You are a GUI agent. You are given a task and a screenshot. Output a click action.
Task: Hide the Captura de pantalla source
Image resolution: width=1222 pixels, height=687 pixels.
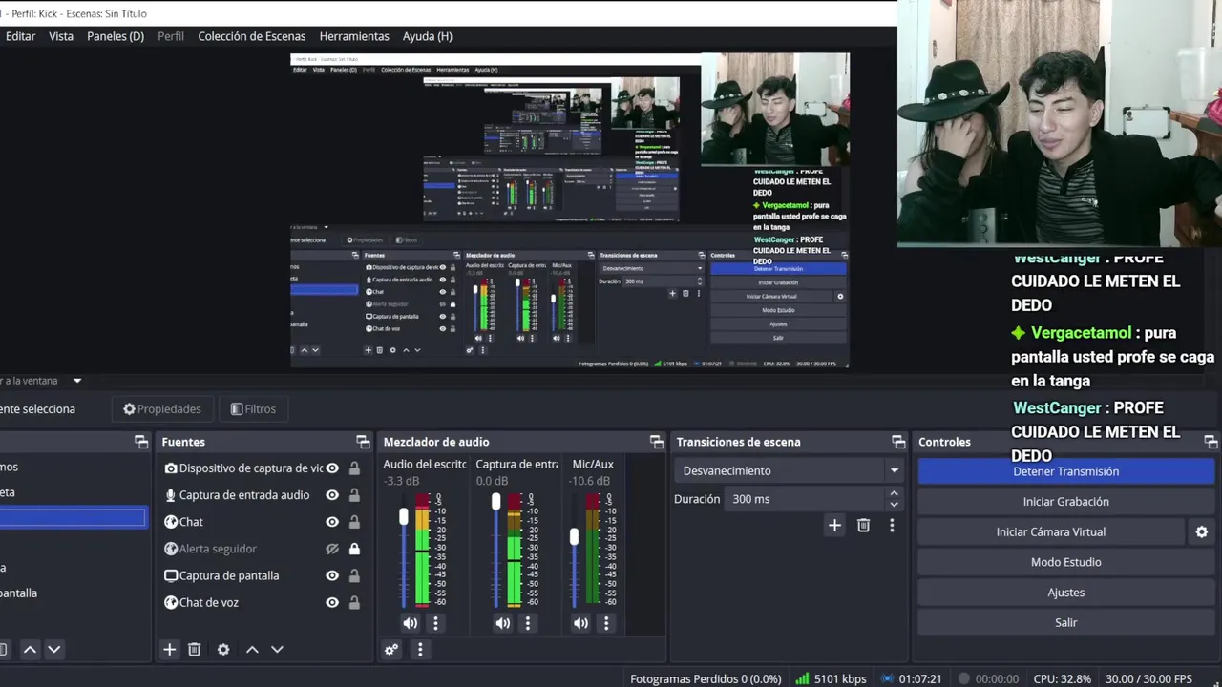tap(332, 575)
